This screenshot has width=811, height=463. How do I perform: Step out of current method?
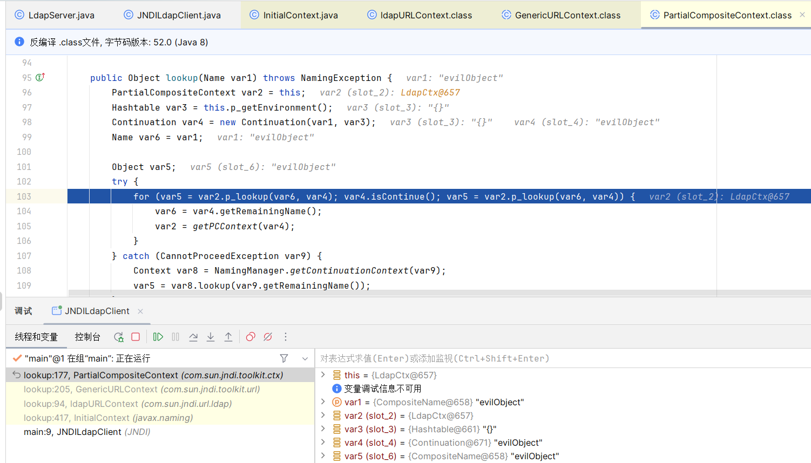228,337
